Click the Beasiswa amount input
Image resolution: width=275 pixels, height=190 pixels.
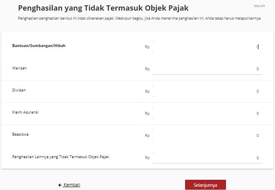tap(207, 135)
